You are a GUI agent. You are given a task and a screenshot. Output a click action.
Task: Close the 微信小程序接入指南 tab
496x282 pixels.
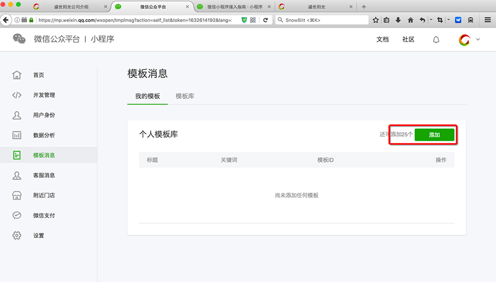[x=269, y=7]
